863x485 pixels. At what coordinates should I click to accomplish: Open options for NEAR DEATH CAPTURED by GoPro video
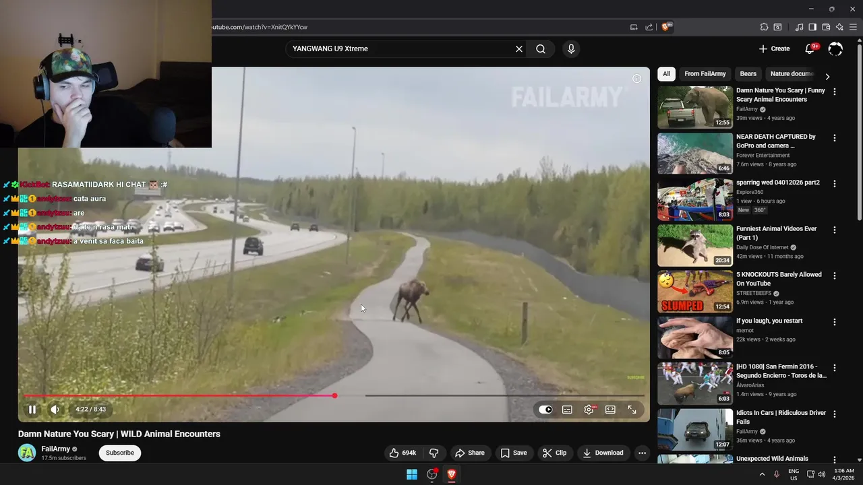pyautogui.click(x=835, y=138)
